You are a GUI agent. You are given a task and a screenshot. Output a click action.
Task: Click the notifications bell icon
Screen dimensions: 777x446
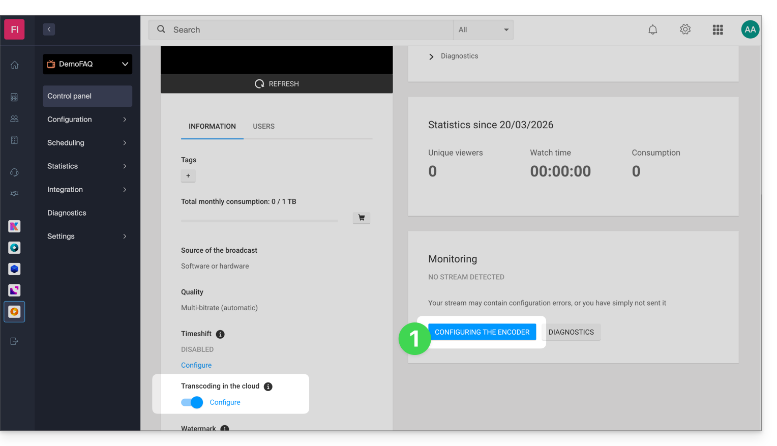click(652, 29)
